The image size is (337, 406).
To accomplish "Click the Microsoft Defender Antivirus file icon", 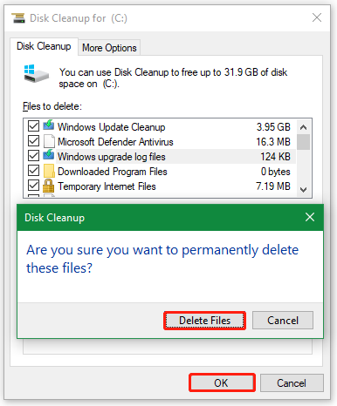I will click(x=49, y=141).
